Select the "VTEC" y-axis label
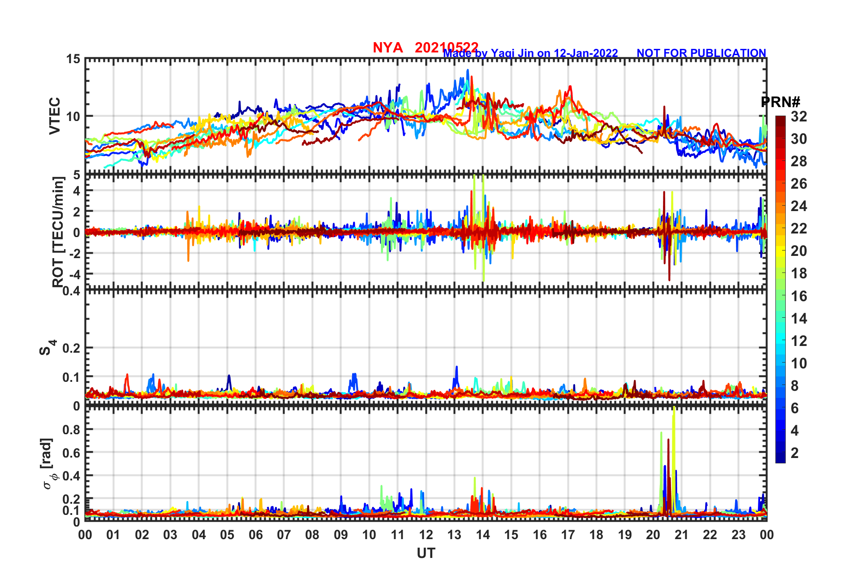Viewport: 852px width, 579px height. (x=55, y=116)
